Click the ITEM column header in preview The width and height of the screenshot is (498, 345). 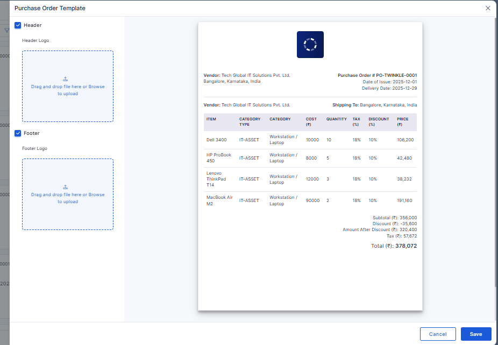point(211,119)
